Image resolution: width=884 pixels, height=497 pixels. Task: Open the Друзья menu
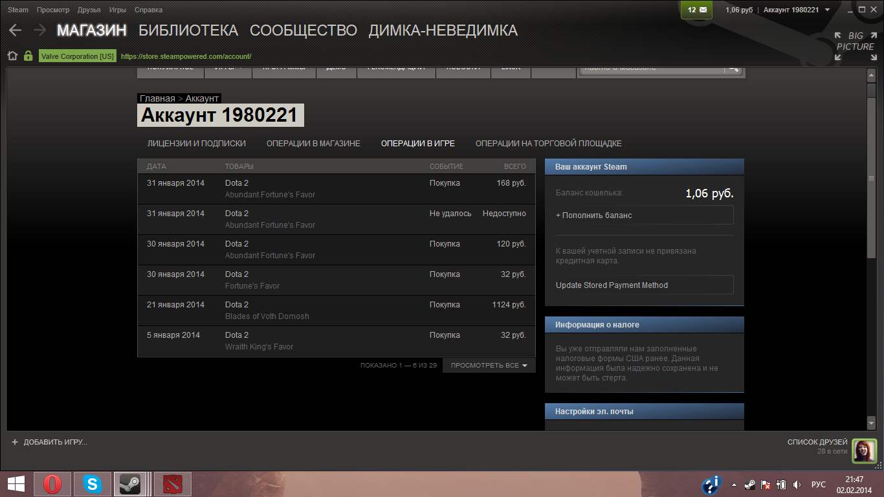pyautogui.click(x=89, y=10)
